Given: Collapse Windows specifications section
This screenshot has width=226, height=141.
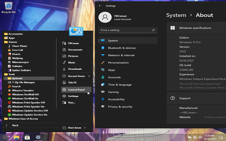Looking at the screenshot, I should click(x=196, y=28).
